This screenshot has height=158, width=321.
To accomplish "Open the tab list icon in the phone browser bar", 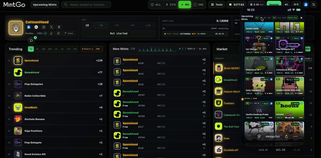I will [x=259, y=136].
